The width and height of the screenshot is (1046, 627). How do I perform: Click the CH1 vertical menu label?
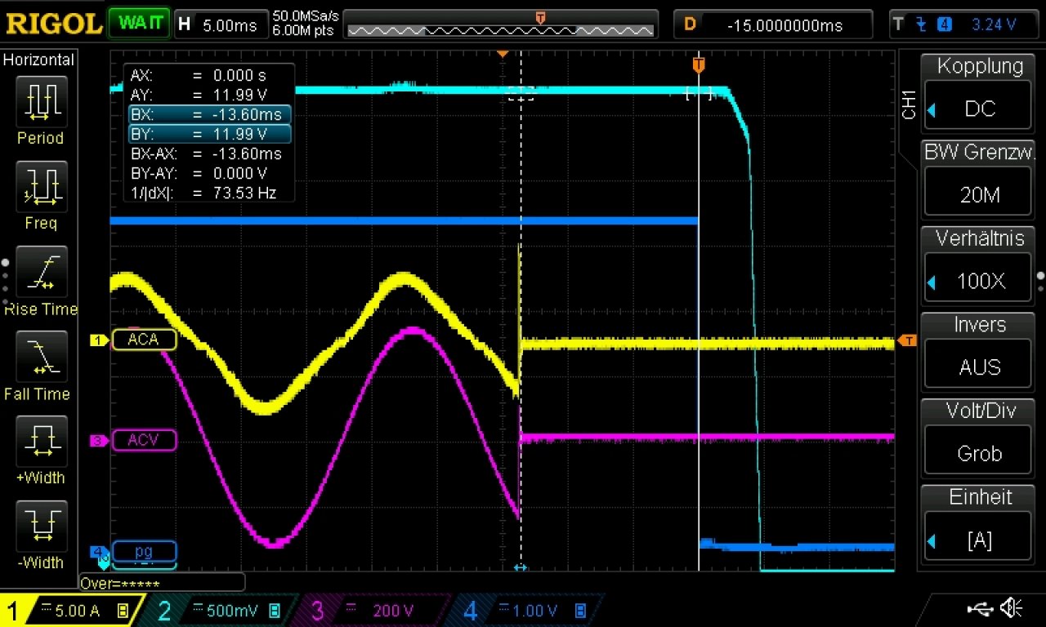click(x=909, y=104)
